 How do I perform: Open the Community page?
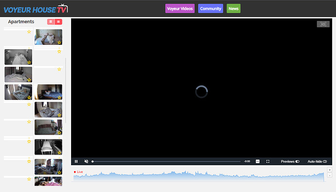[210, 9]
